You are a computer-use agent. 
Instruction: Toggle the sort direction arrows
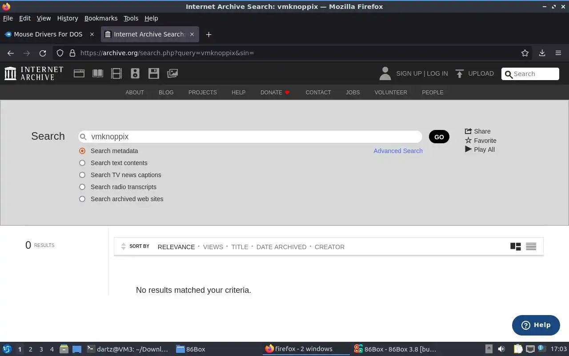124,247
